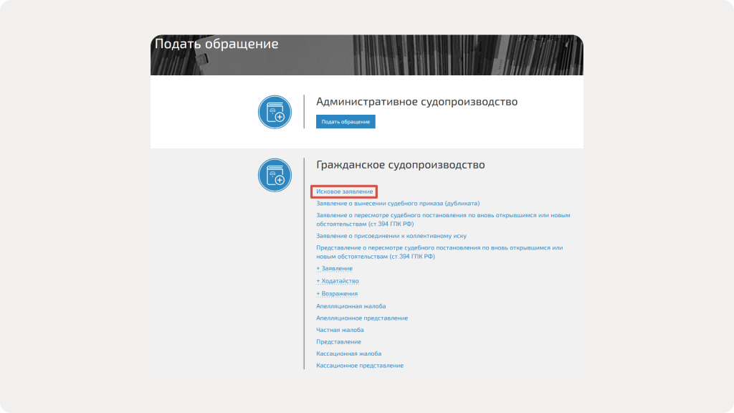734x413 pixels.
Task: Click the Подать обращение page title banner
Action: tap(216, 44)
